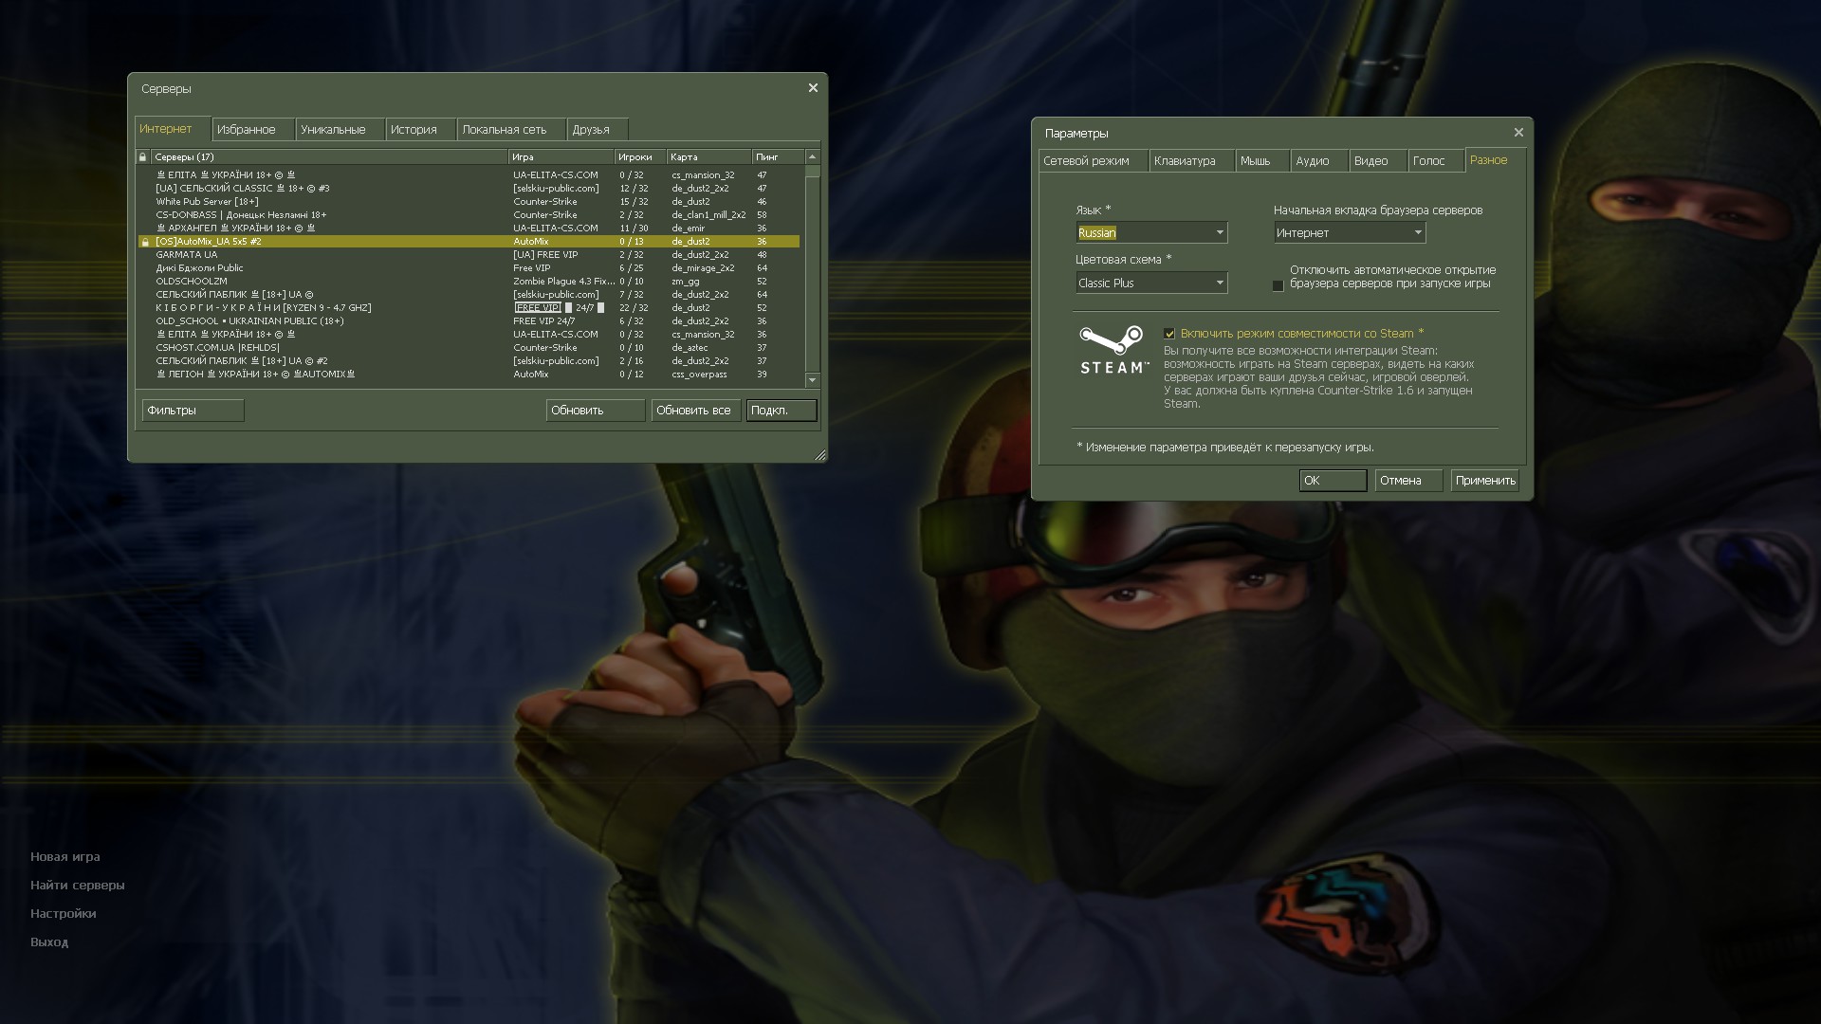Click the servers window resize grip icon
Image resolution: width=1821 pixels, height=1024 pixels.
[x=820, y=455]
